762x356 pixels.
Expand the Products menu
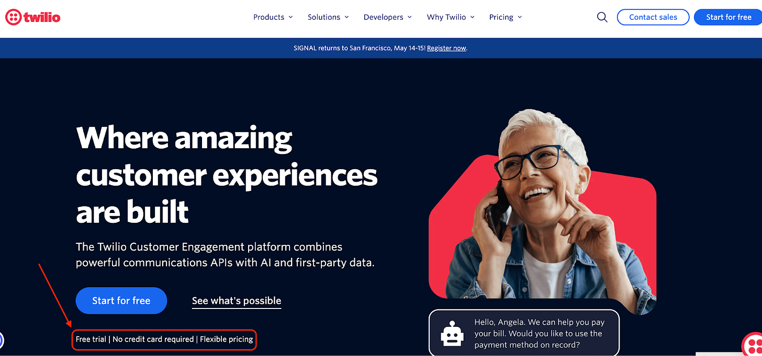pos(273,17)
